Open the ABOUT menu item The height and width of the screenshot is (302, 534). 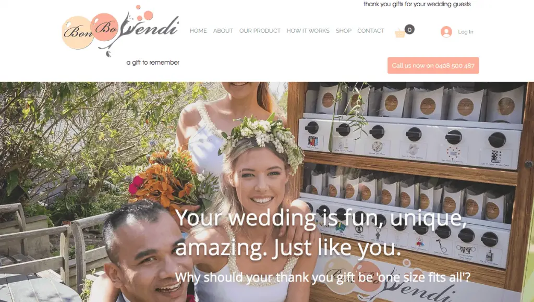point(223,31)
